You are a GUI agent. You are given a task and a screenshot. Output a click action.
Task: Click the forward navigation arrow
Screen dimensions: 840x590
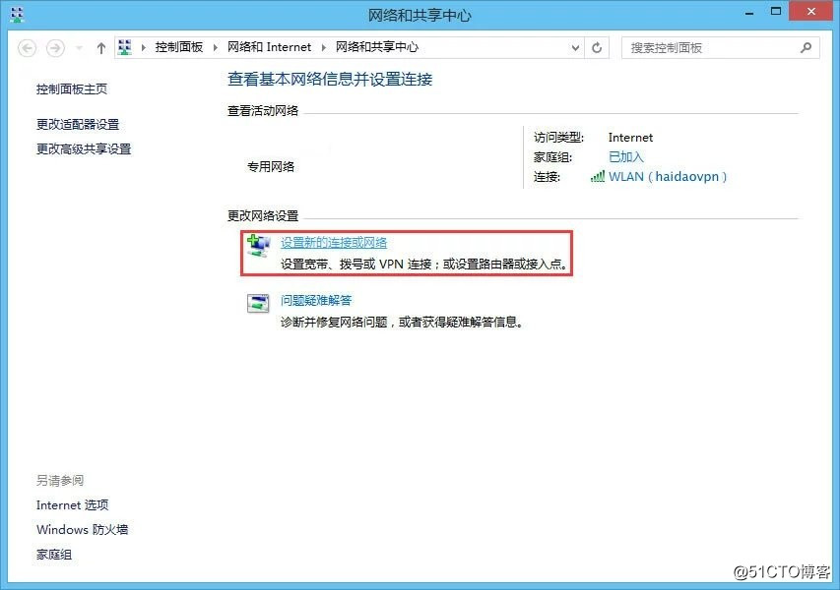(x=55, y=48)
